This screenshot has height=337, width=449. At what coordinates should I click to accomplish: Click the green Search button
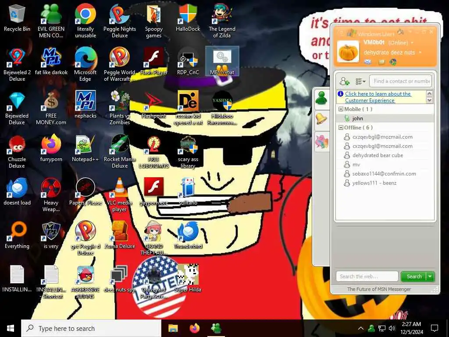point(414,276)
